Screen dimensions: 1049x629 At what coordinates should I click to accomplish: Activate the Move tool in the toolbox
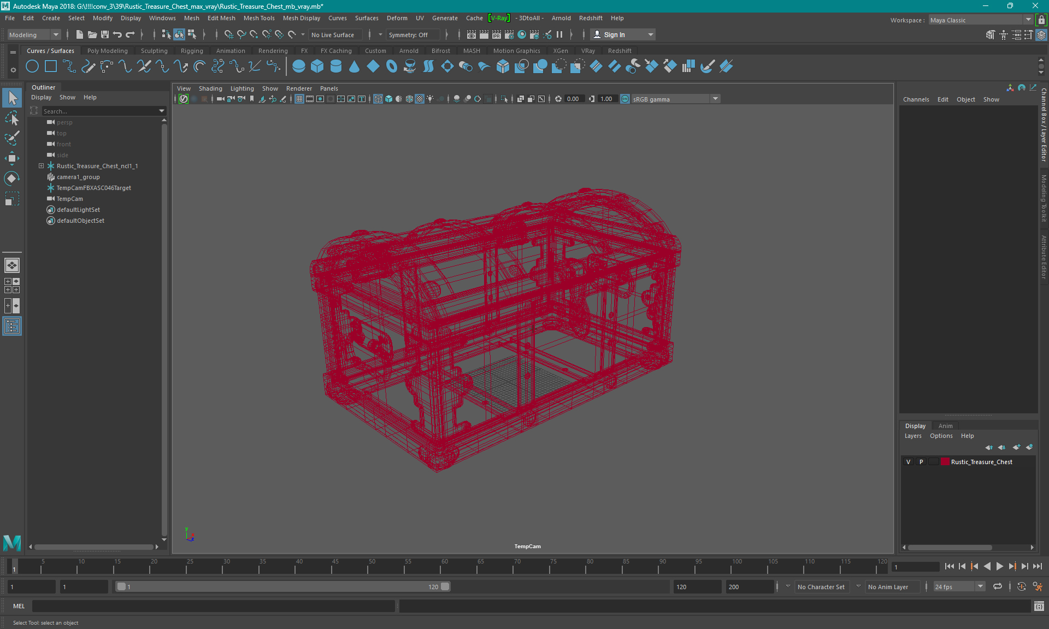(x=12, y=158)
